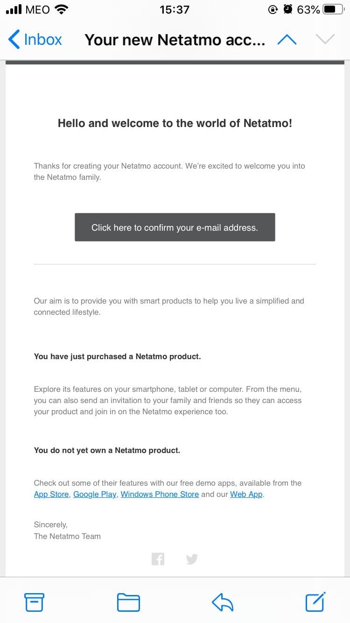Open the Compose new message icon
Screen dimensions: 350x623
click(x=315, y=602)
